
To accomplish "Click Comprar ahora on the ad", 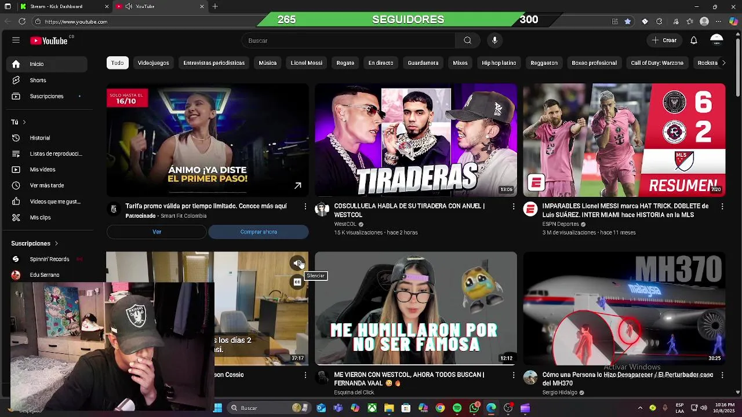I will coord(259,232).
